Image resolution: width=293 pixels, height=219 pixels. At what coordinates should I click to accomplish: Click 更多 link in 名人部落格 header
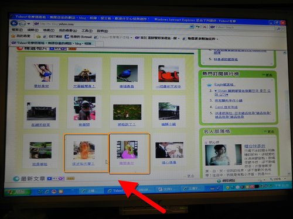(269, 132)
